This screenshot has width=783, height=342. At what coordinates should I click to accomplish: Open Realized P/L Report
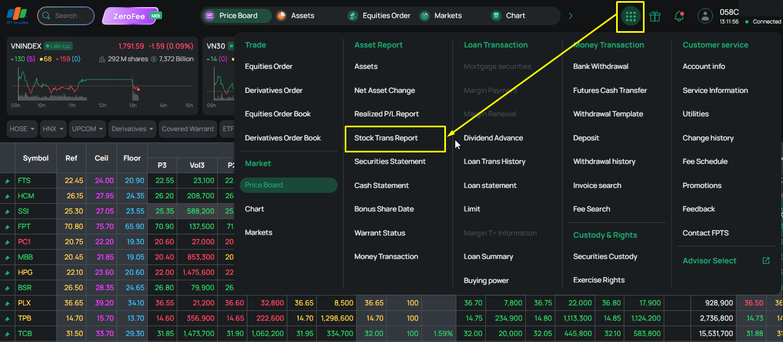point(386,114)
